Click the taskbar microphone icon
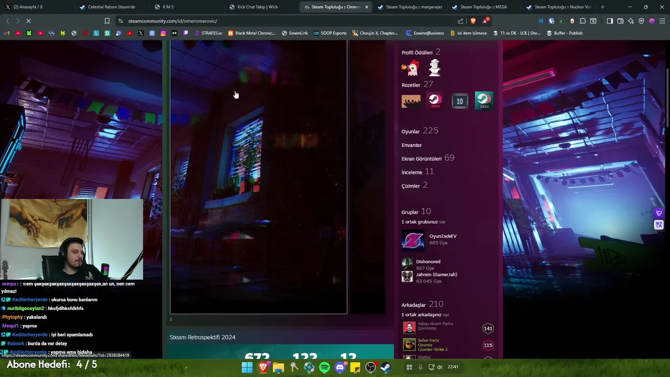Image resolution: width=670 pixels, height=377 pixels. [420, 367]
